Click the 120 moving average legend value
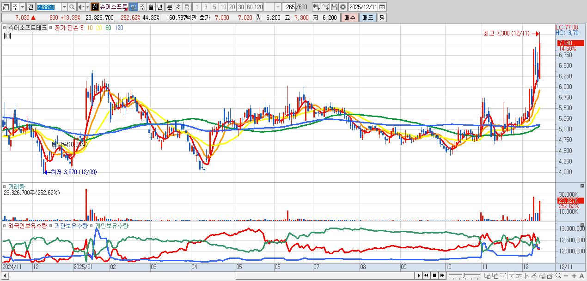The image size is (587, 281). click(119, 28)
